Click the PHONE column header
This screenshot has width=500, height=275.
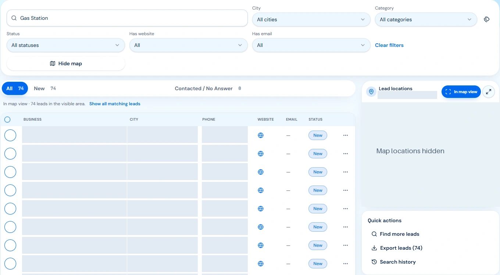click(209, 120)
